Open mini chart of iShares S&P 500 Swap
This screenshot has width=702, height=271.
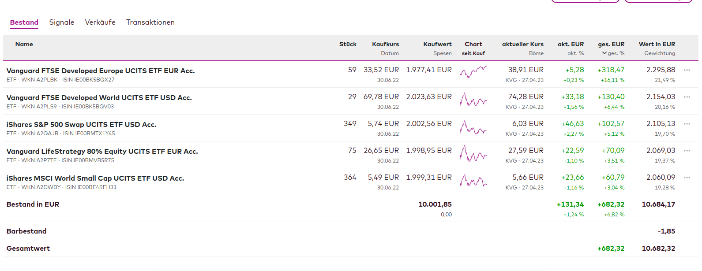click(x=473, y=127)
